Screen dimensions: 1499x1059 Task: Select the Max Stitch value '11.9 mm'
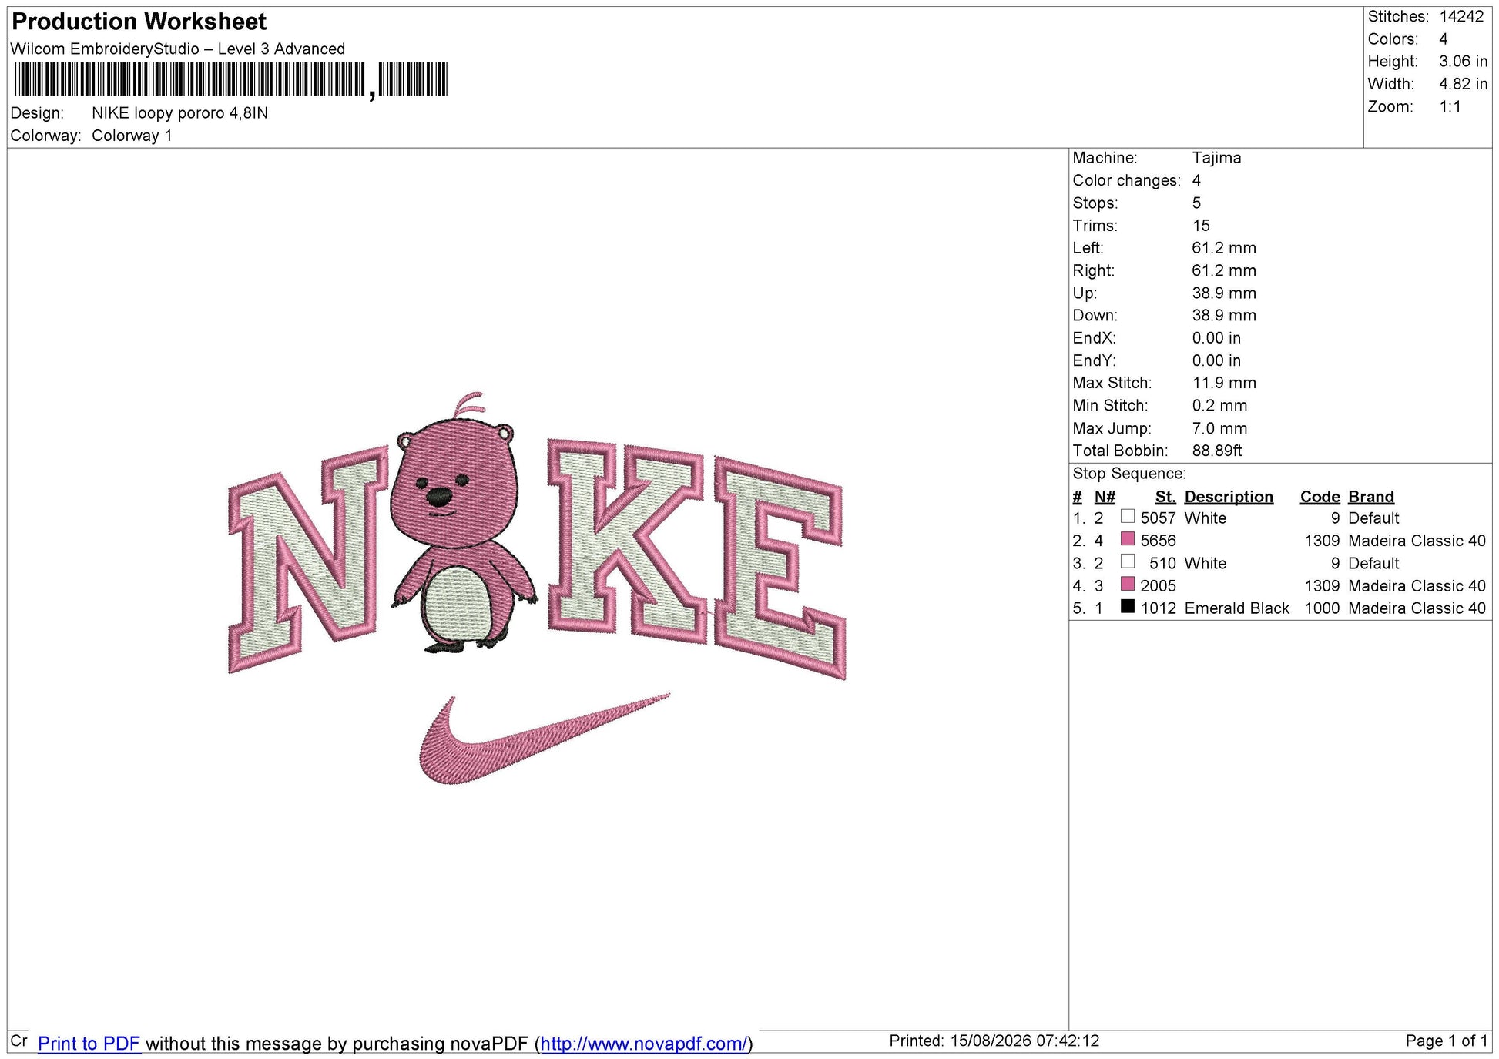tap(1224, 383)
